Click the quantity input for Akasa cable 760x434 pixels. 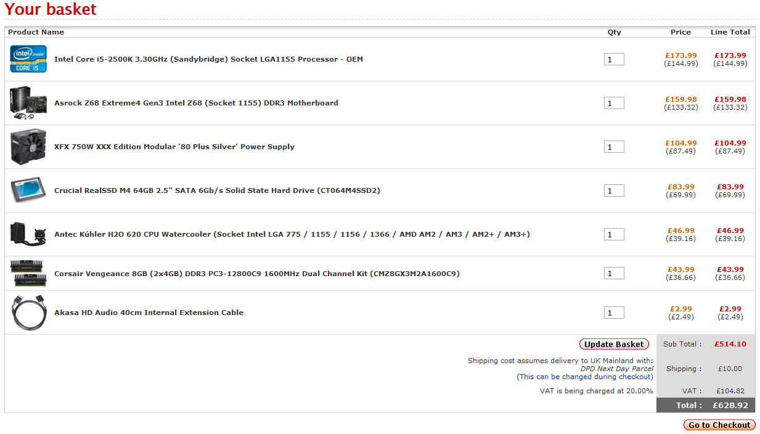[614, 313]
